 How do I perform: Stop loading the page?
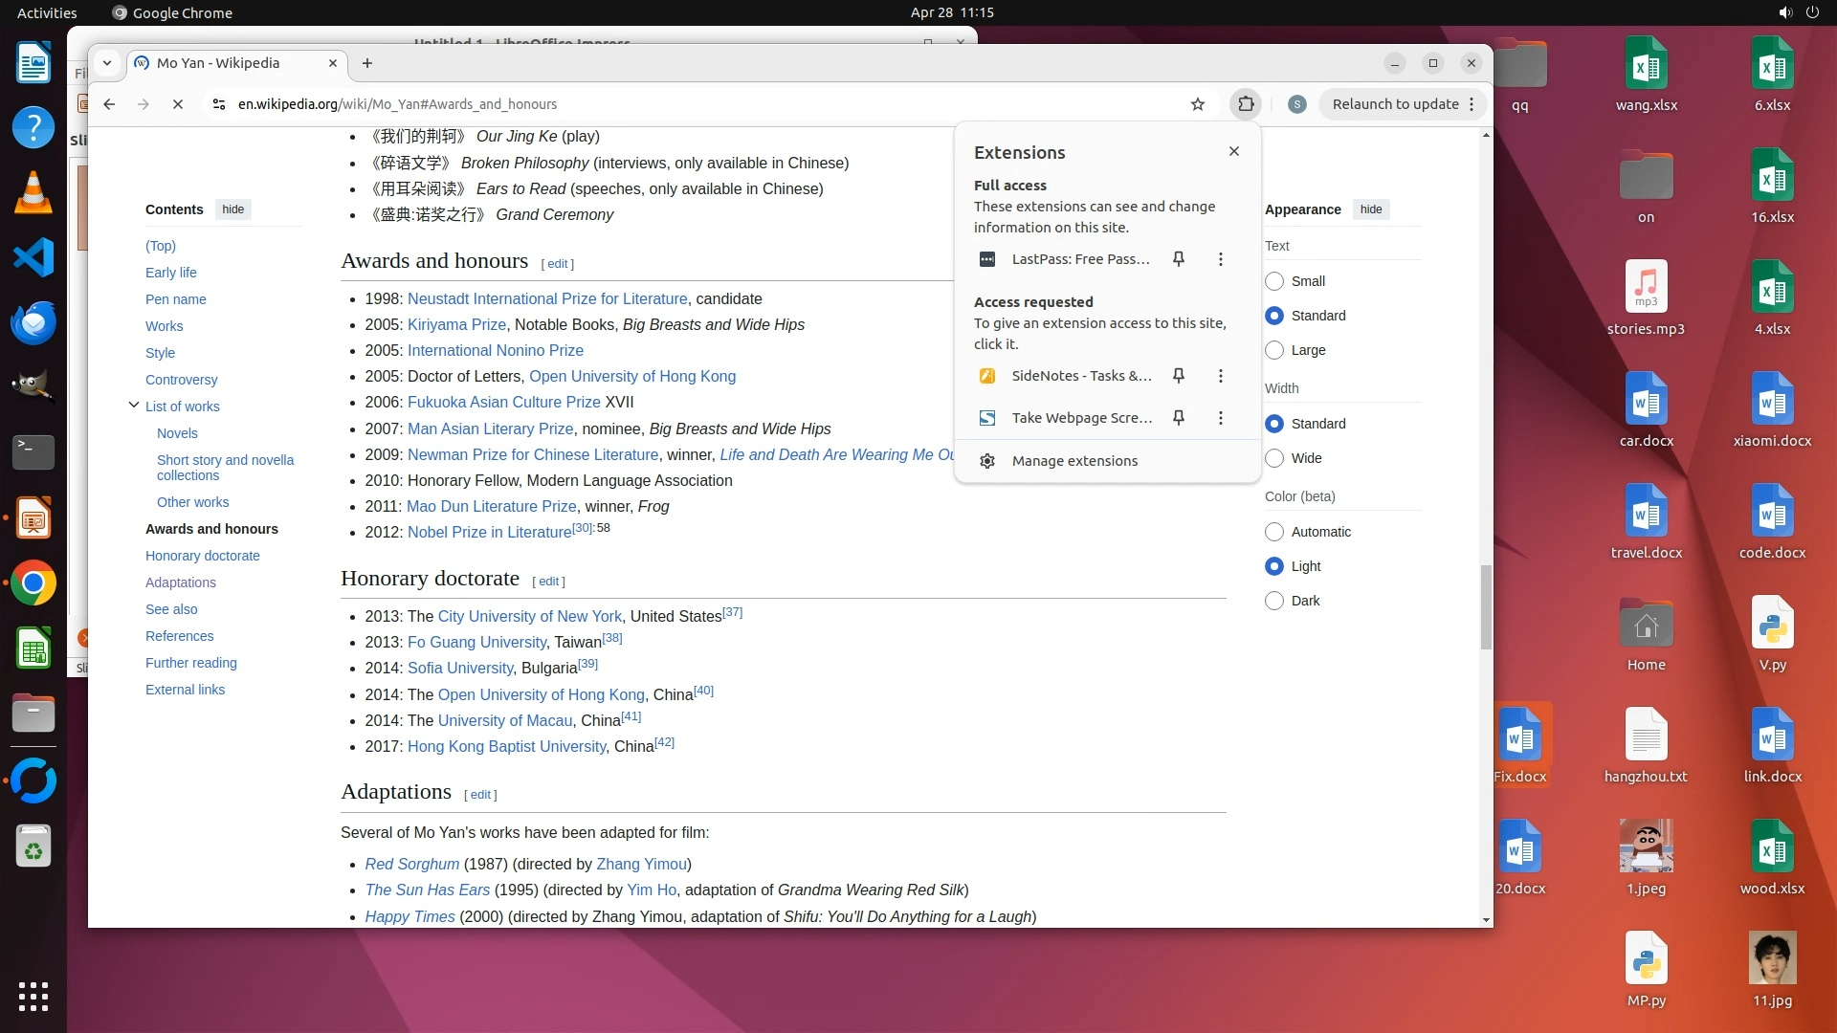(x=178, y=104)
